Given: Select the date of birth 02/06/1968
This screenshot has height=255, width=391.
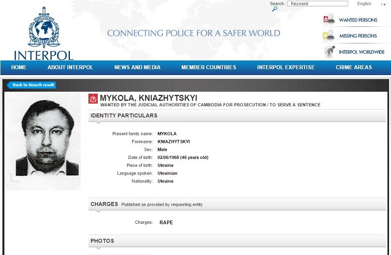Looking at the screenshot, I should click(x=168, y=157).
